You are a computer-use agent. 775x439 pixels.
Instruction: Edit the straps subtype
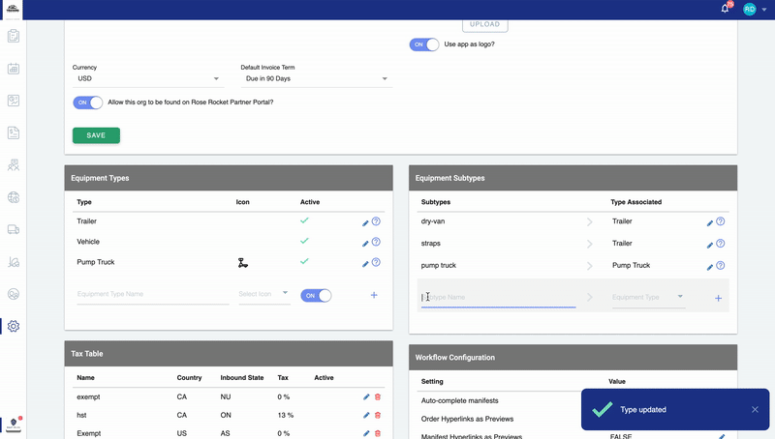[x=710, y=246]
